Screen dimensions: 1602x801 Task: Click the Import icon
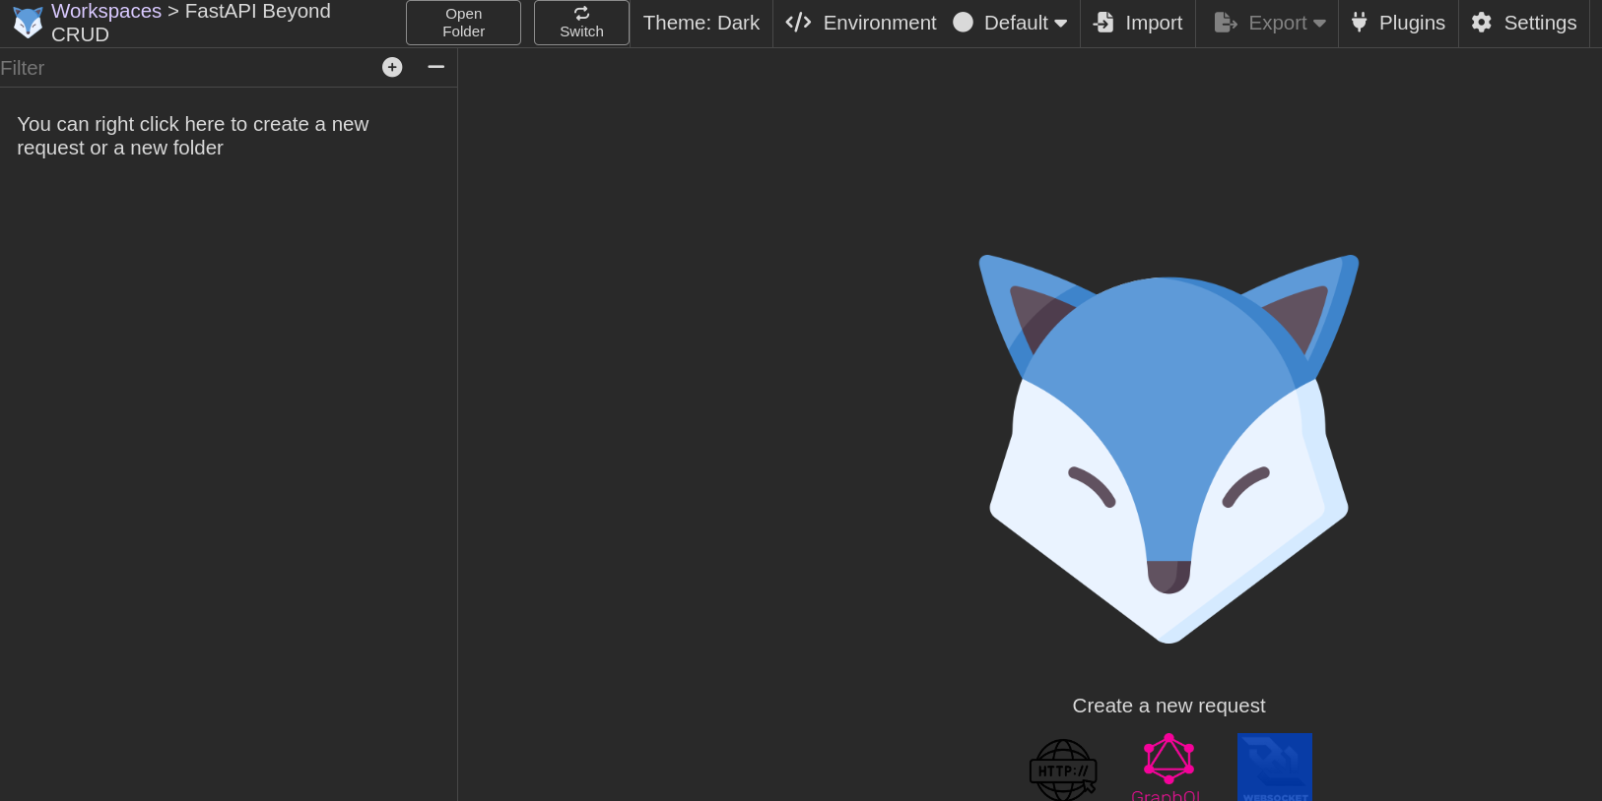1104,23
